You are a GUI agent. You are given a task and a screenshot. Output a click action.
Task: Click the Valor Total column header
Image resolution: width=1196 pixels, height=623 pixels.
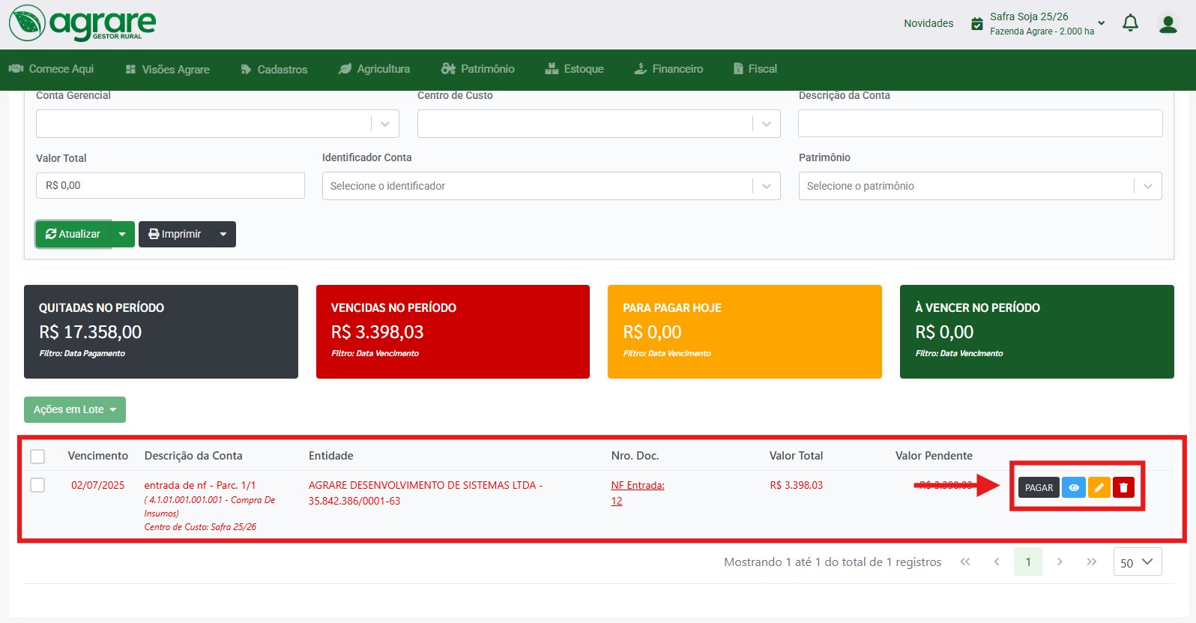[x=796, y=456]
